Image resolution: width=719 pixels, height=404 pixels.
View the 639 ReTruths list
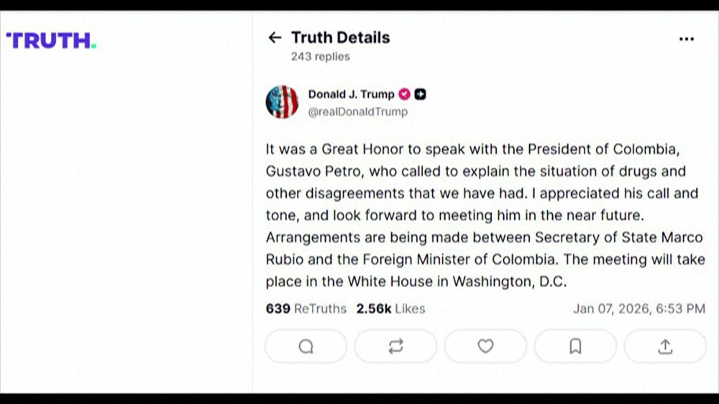[x=306, y=309]
